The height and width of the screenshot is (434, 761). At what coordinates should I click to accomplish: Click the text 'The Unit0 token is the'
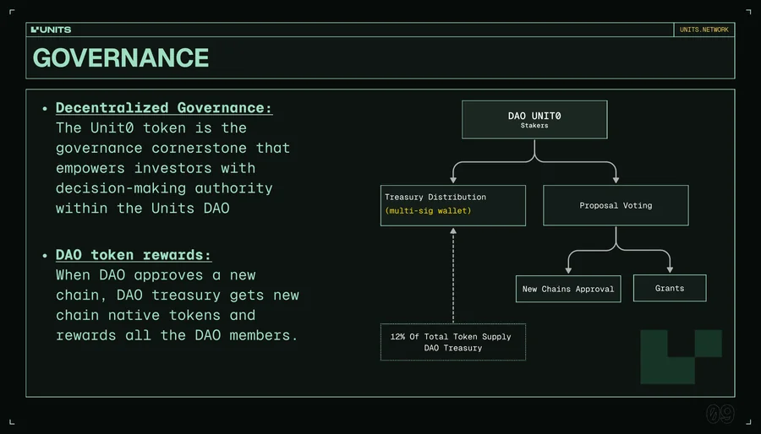pyautogui.click(x=151, y=127)
